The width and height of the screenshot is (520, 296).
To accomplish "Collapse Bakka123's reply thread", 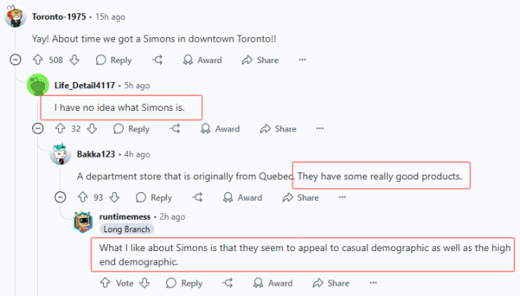I will [61, 198].
